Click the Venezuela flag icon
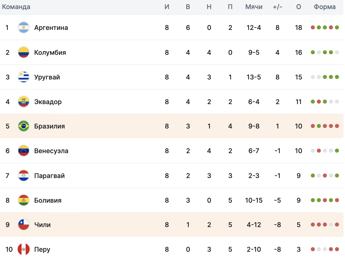 (x=24, y=151)
